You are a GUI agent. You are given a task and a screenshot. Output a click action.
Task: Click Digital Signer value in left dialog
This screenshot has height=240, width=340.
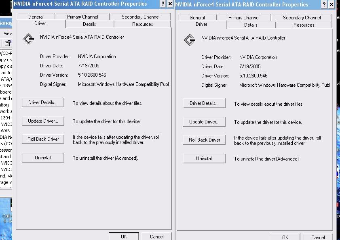(123, 84)
